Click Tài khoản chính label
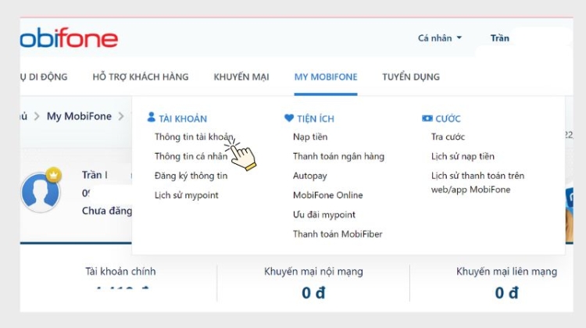This screenshot has height=328, width=586. (120, 271)
